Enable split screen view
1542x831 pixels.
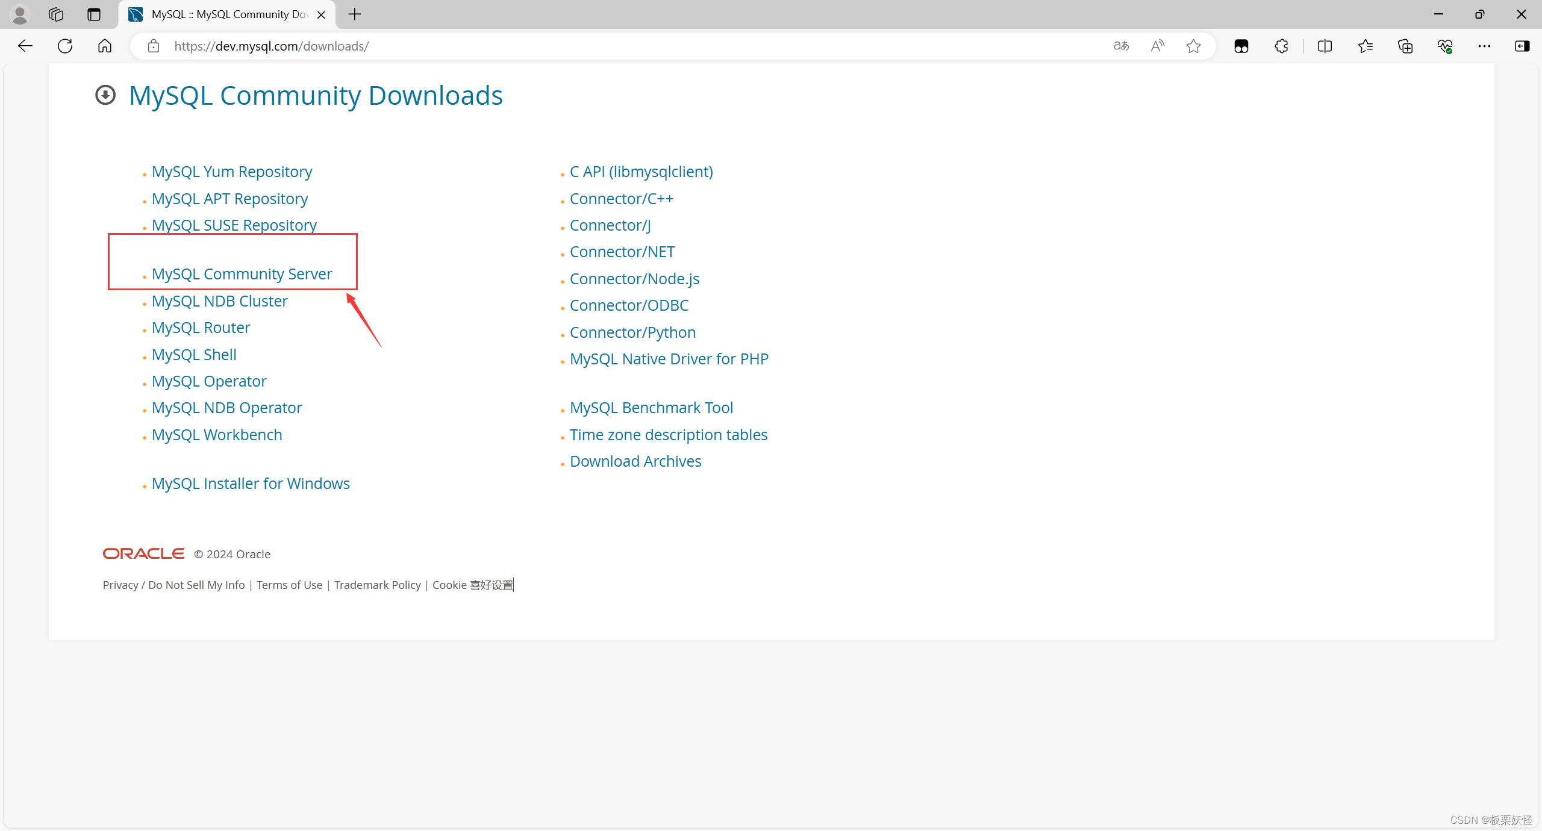pyautogui.click(x=1325, y=46)
